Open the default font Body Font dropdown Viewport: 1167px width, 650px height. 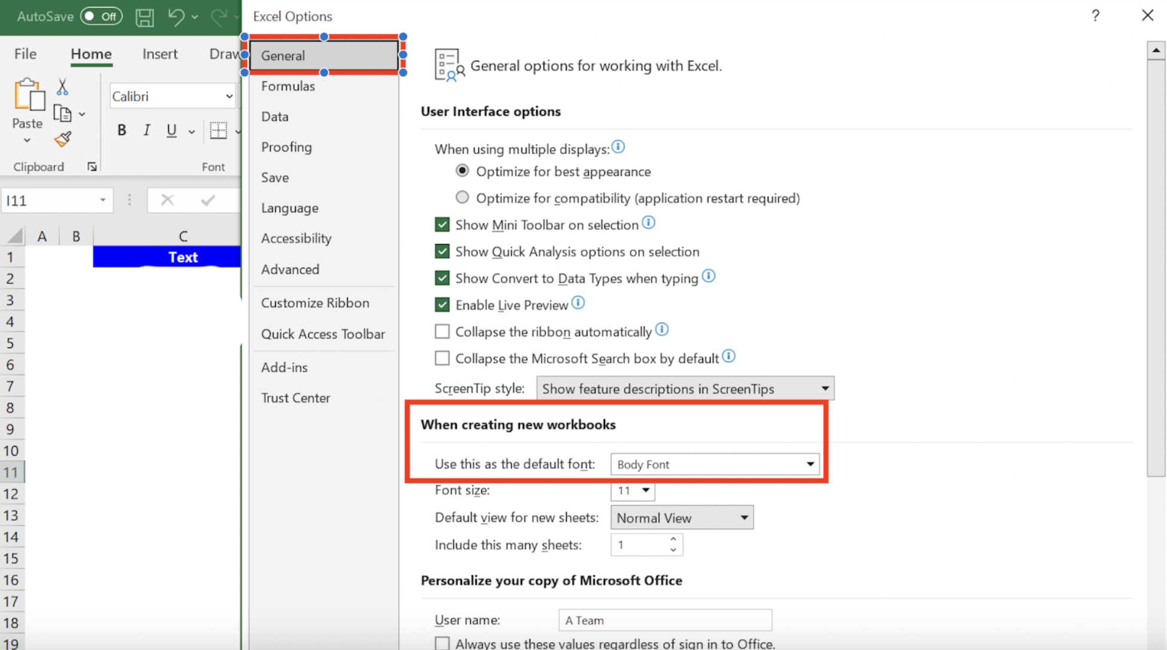(x=715, y=464)
